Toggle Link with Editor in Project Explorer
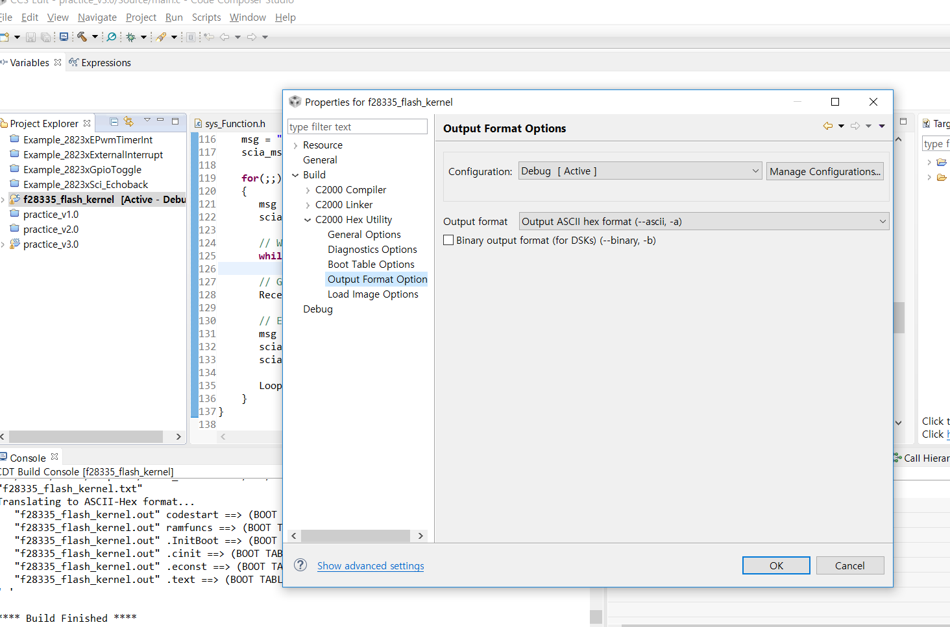Screen dimensions: 950x627 click(x=128, y=122)
